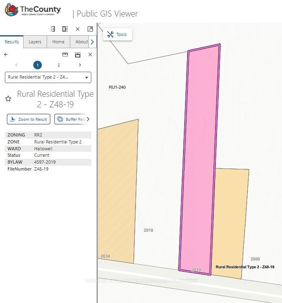
Task: Click the split panel view icon
Action: (65, 29)
